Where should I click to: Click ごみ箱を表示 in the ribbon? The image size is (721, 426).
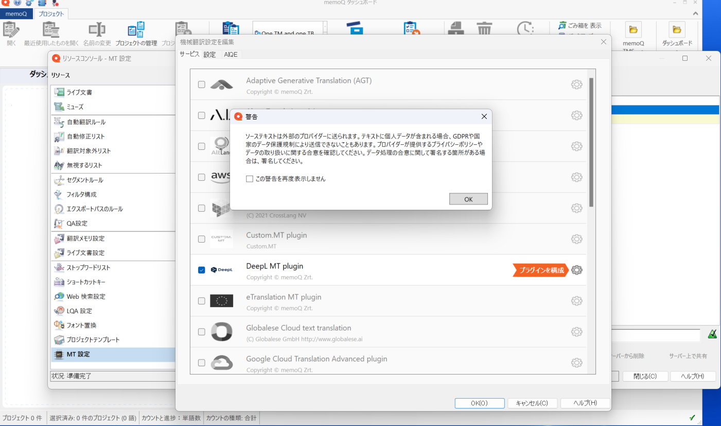click(x=580, y=26)
